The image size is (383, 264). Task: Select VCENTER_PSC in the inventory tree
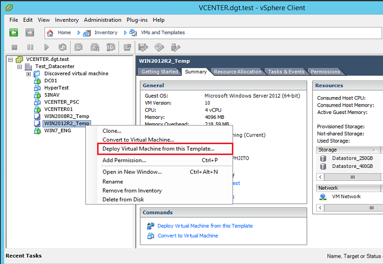pos(61,102)
